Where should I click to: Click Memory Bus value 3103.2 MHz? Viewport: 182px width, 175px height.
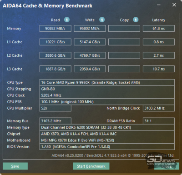pyautogui.click(x=56, y=121)
